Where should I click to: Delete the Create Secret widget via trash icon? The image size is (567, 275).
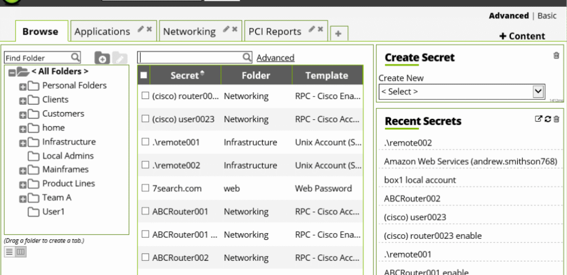[556, 56]
